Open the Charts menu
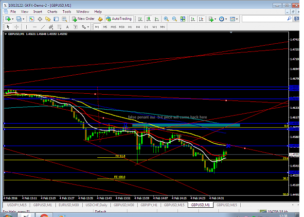 pos(53,12)
